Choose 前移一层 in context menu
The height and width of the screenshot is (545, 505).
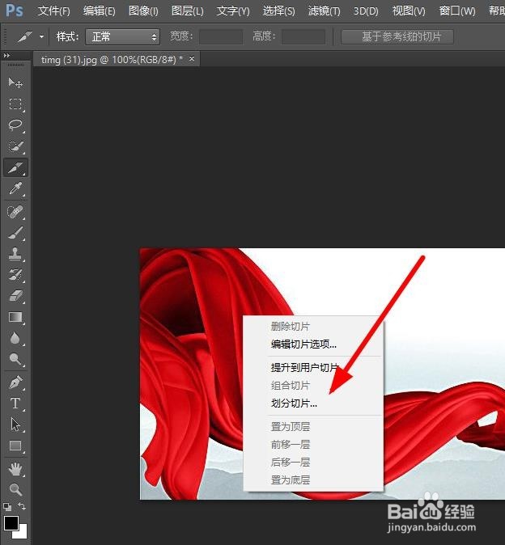coord(313,444)
